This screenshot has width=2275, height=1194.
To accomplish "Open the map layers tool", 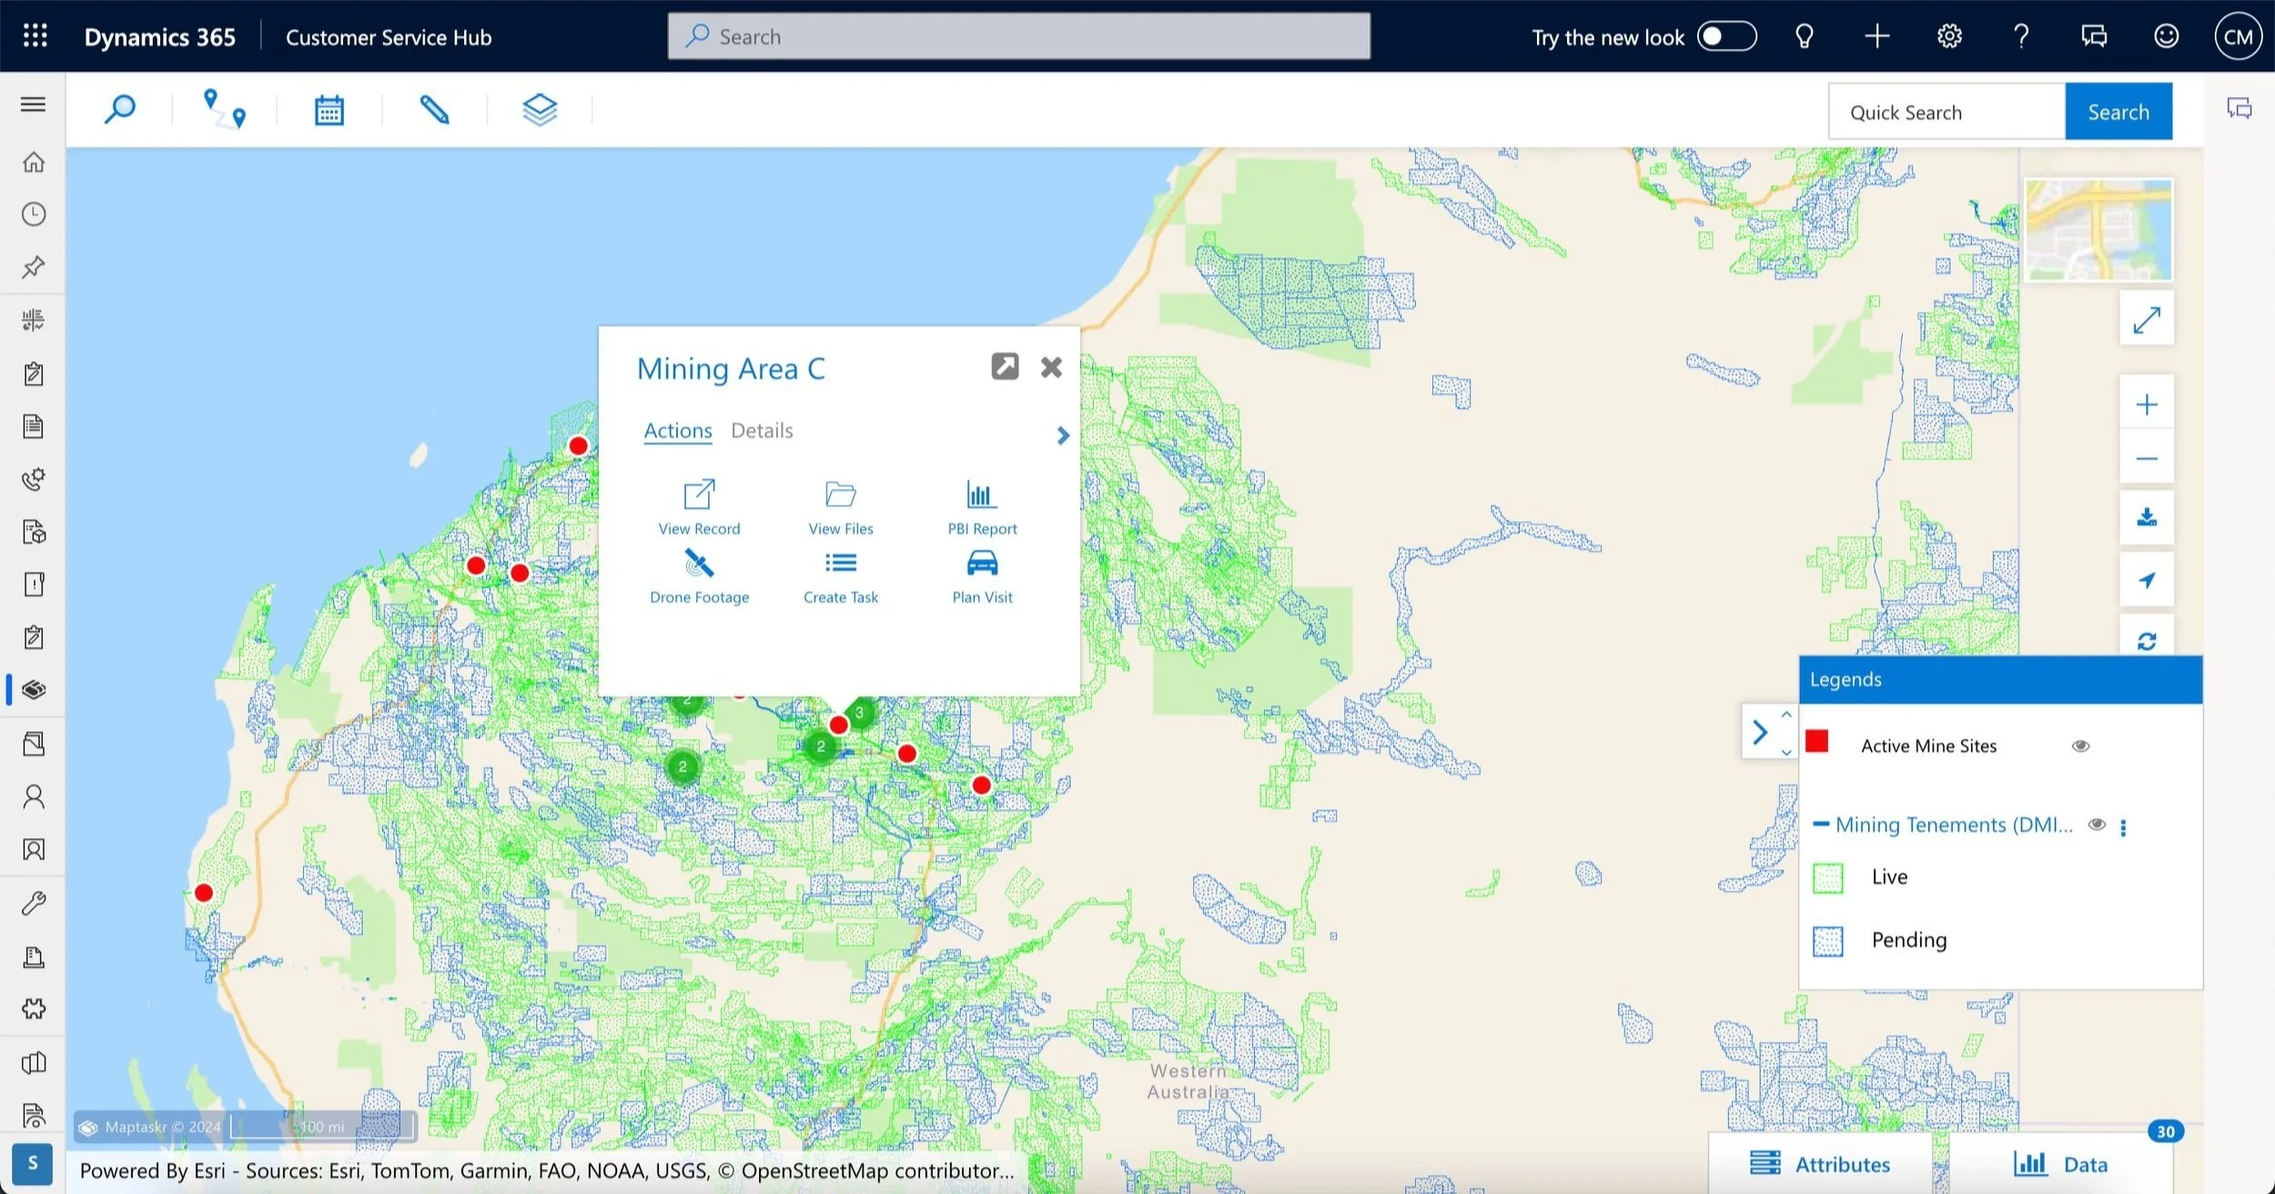I will pyautogui.click(x=540, y=108).
